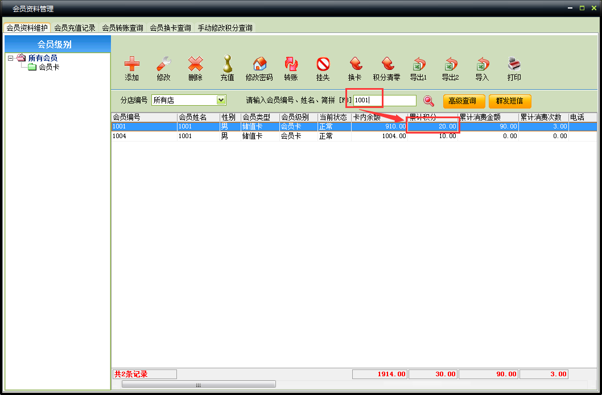602x395 pixels.
Task: Click the 群发短信 button
Action: pyautogui.click(x=509, y=101)
